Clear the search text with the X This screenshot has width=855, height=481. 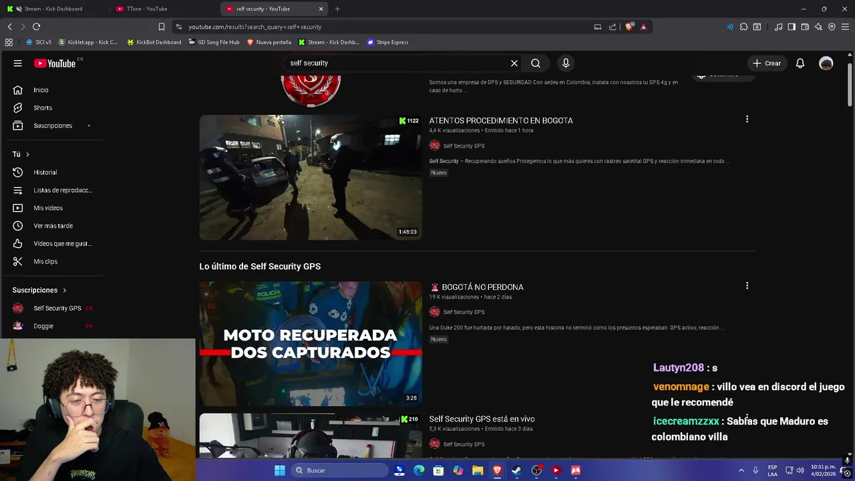[514, 63]
